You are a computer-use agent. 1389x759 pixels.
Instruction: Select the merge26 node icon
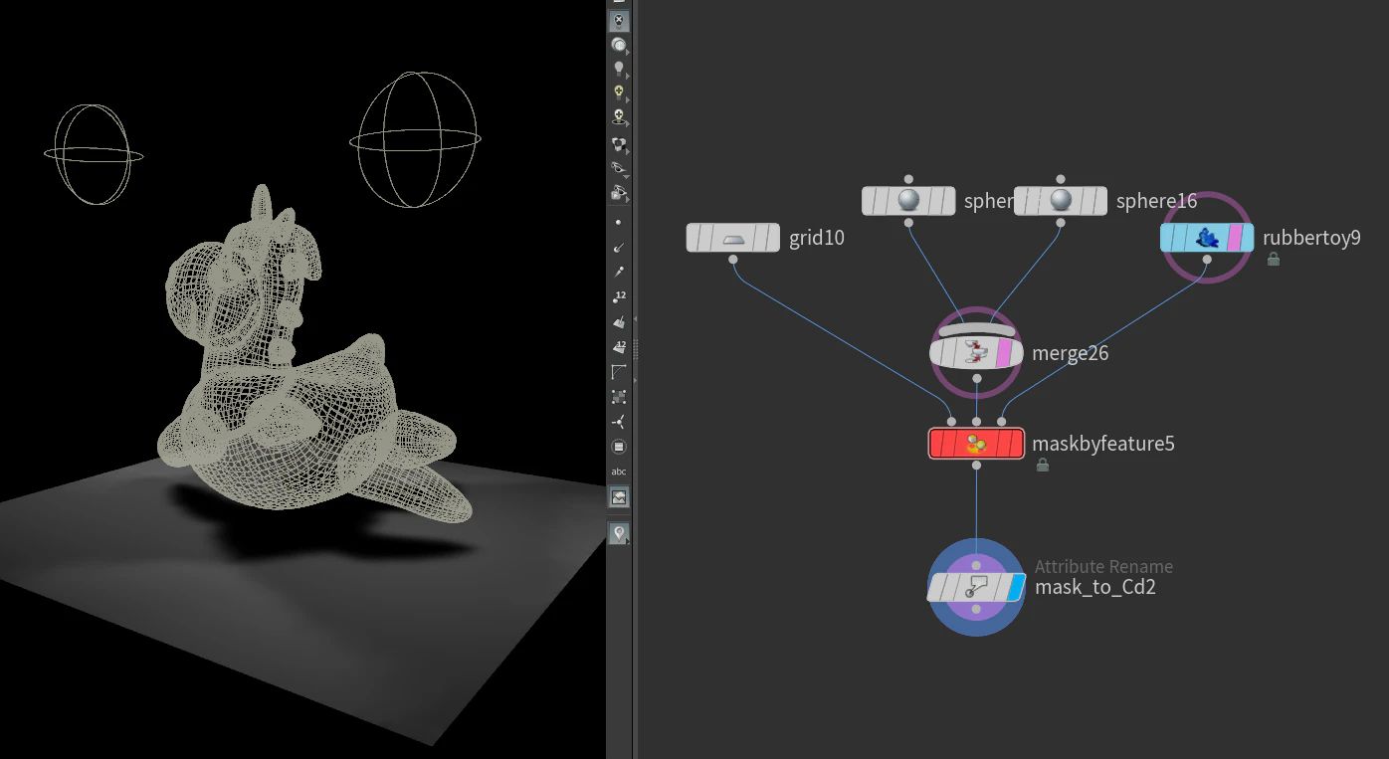pyautogui.click(x=976, y=353)
